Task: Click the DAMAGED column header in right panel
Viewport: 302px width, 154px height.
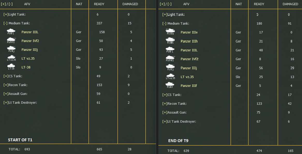Action: (x=290, y=4)
